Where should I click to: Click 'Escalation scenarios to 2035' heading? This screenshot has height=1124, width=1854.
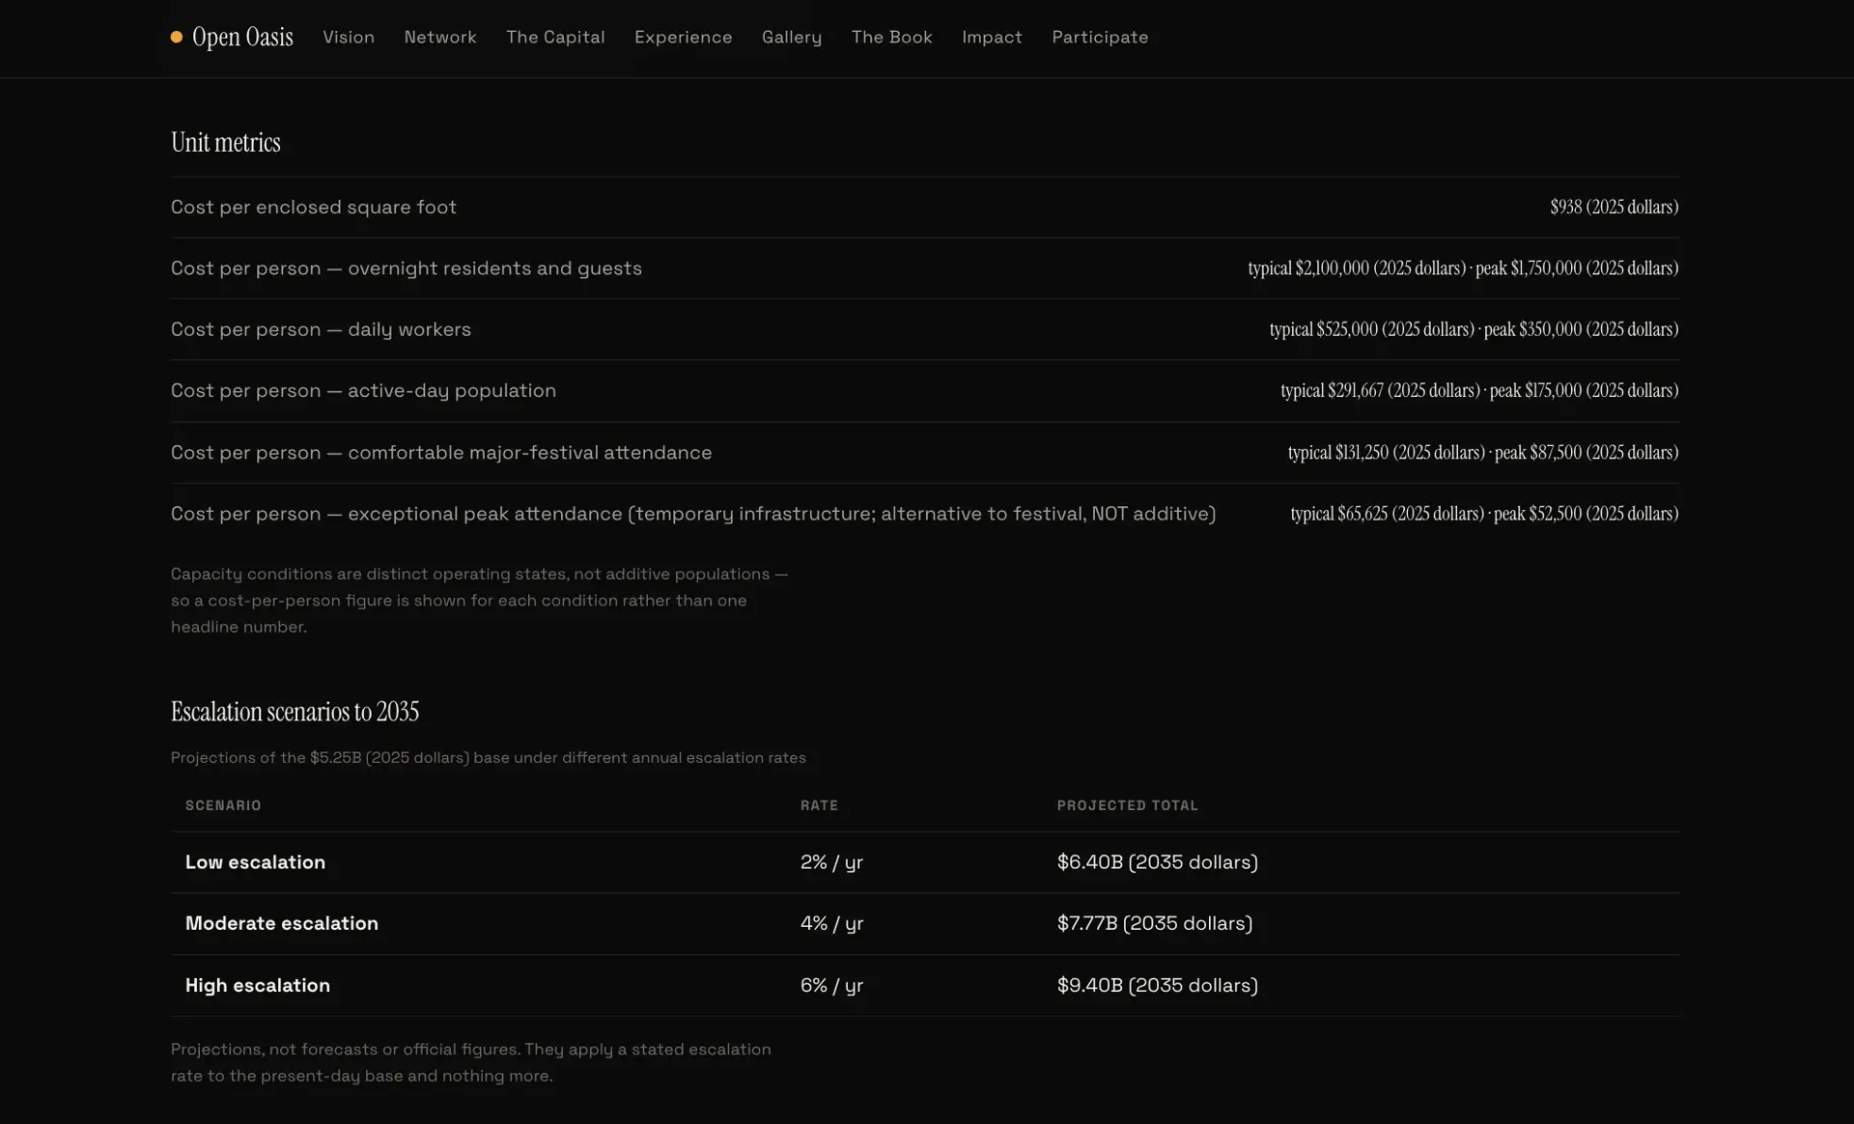click(295, 712)
